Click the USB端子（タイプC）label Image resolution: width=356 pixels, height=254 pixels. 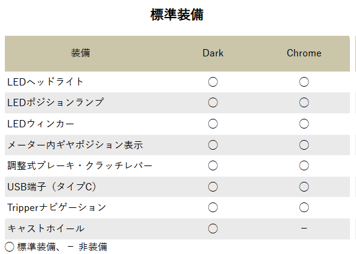tap(52, 187)
